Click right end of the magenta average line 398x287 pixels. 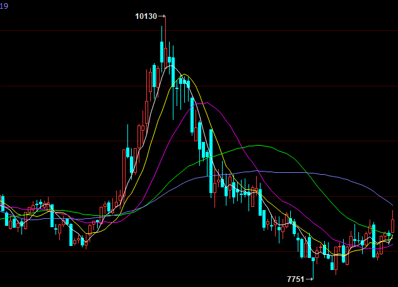pos(393,243)
